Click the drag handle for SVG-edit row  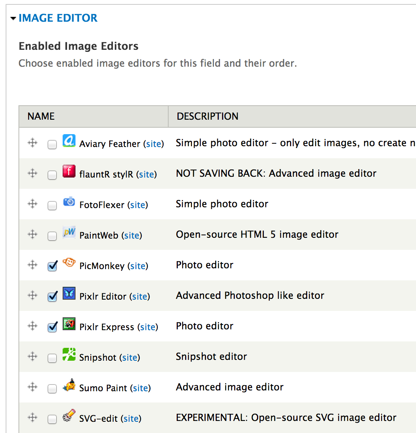pyautogui.click(x=33, y=418)
